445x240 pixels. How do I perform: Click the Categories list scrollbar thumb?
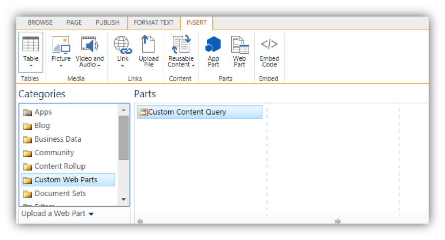coord(124,138)
